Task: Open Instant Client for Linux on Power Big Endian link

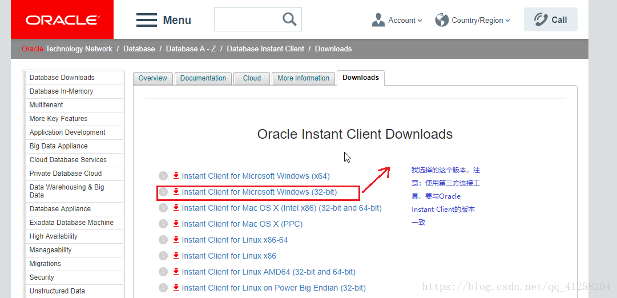Action: (x=274, y=288)
